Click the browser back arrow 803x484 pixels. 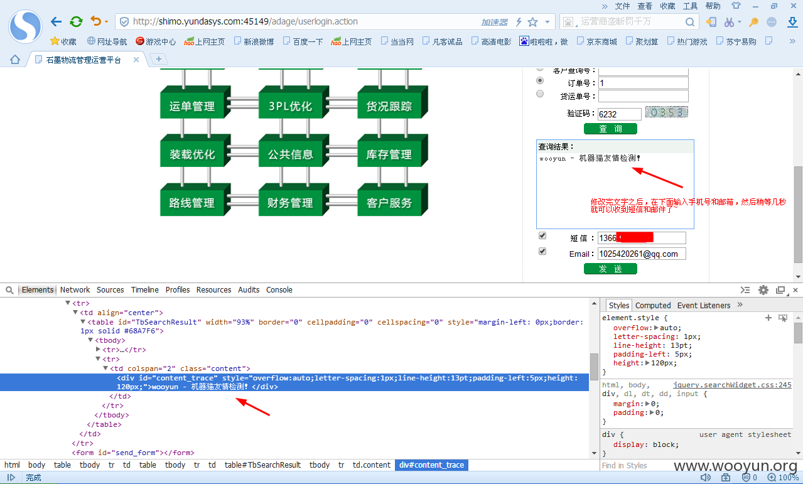56,22
